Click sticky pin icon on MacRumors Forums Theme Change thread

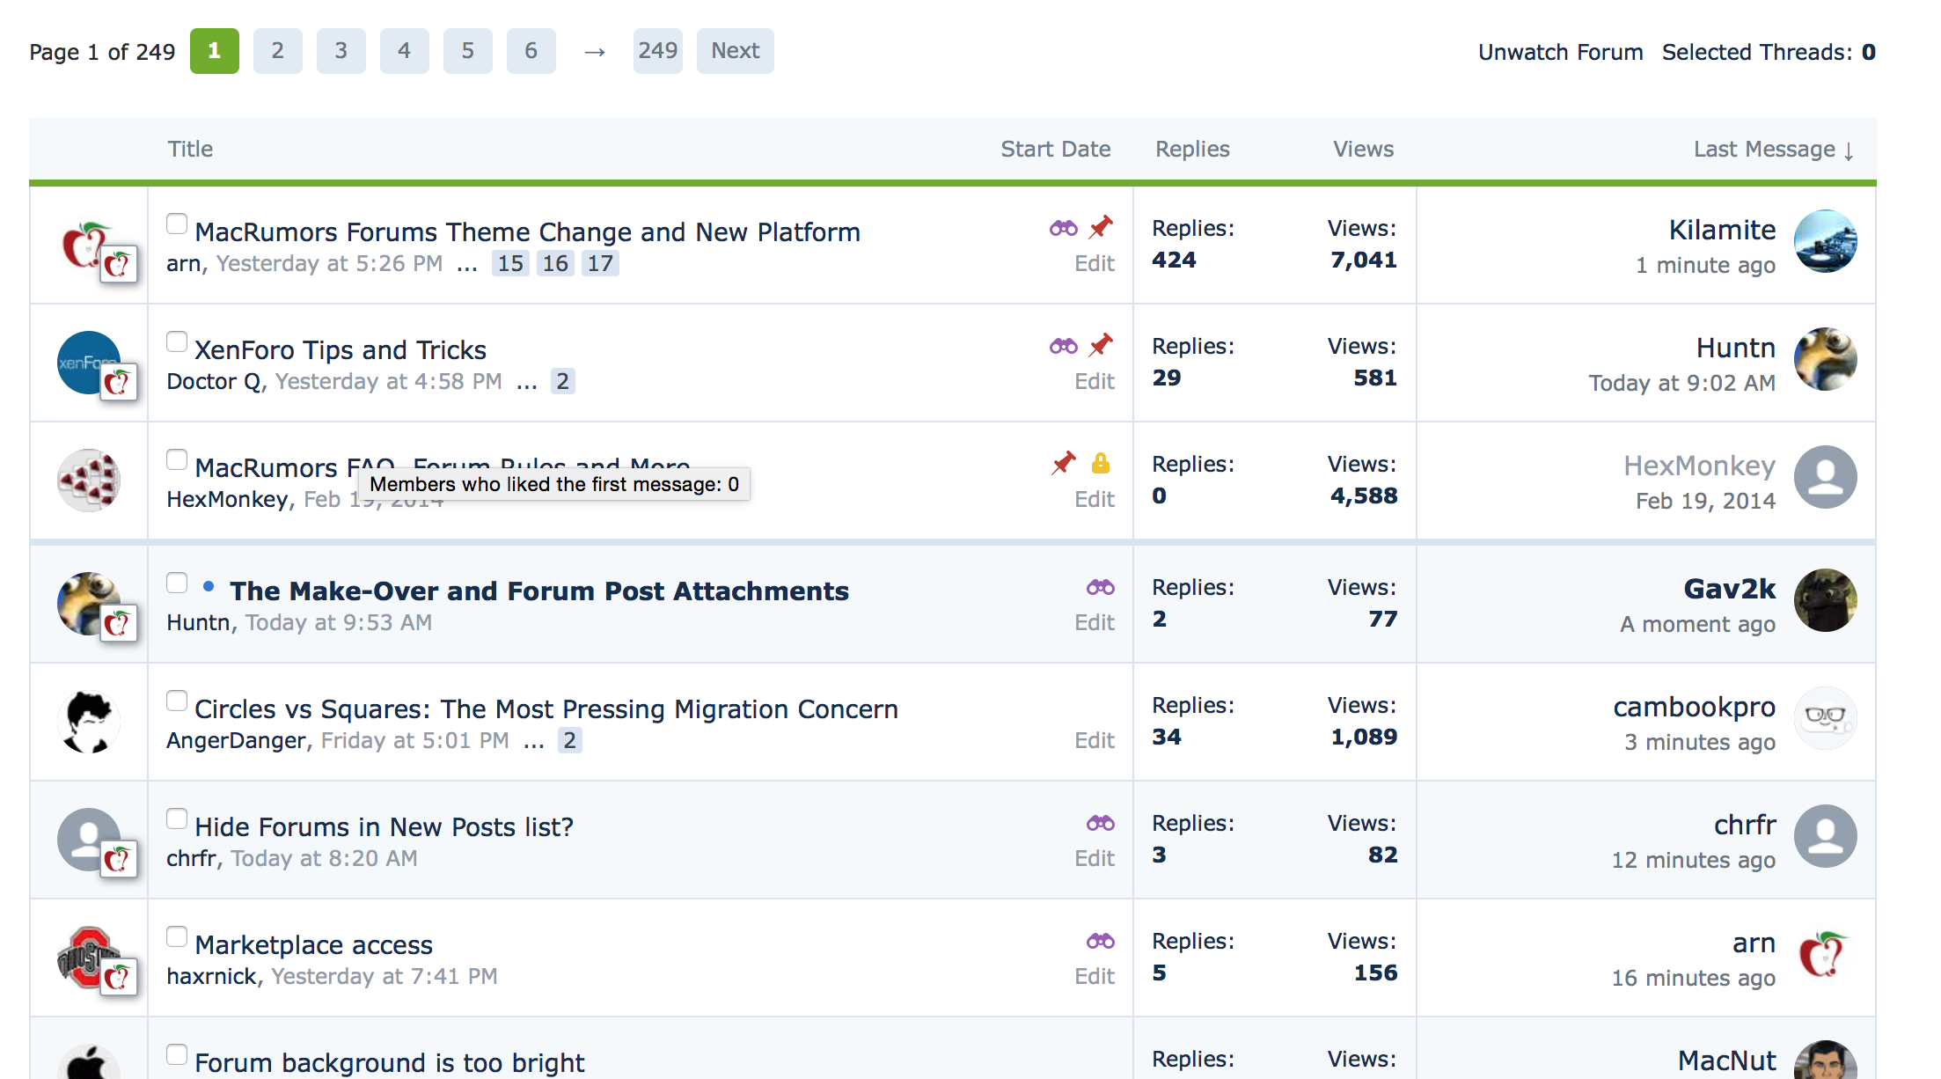coord(1101,227)
